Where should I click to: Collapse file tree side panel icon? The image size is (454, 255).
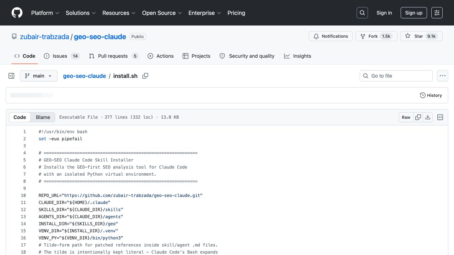pos(11,76)
